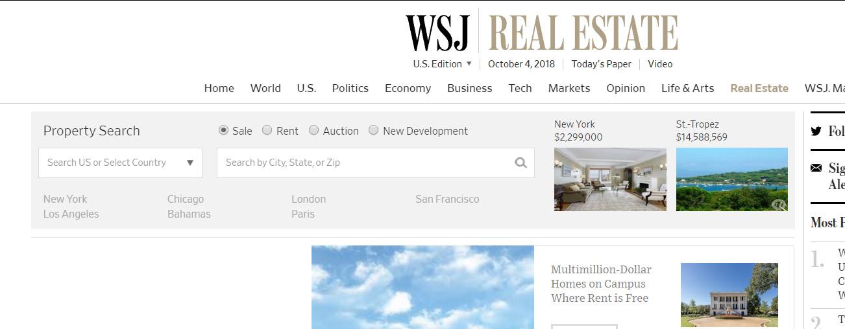
Task: Open Today's Paper link
Action: click(601, 64)
